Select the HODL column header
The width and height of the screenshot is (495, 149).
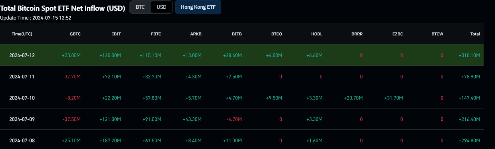pyautogui.click(x=317, y=34)
